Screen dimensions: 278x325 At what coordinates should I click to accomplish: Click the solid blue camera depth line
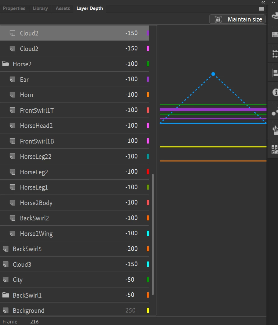pyautogui.click(x=213, y=123)
